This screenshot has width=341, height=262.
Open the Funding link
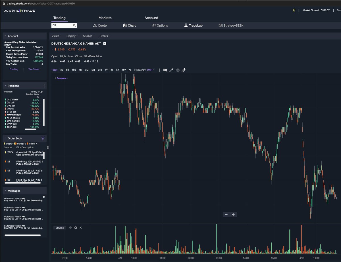pyautogui.click(x=14, y=69)
